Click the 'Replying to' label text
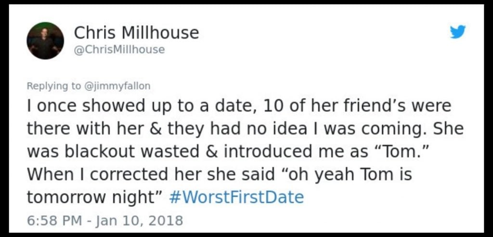Image resolution: width=493 pixels, height=237 pixels. click(54, 86)
